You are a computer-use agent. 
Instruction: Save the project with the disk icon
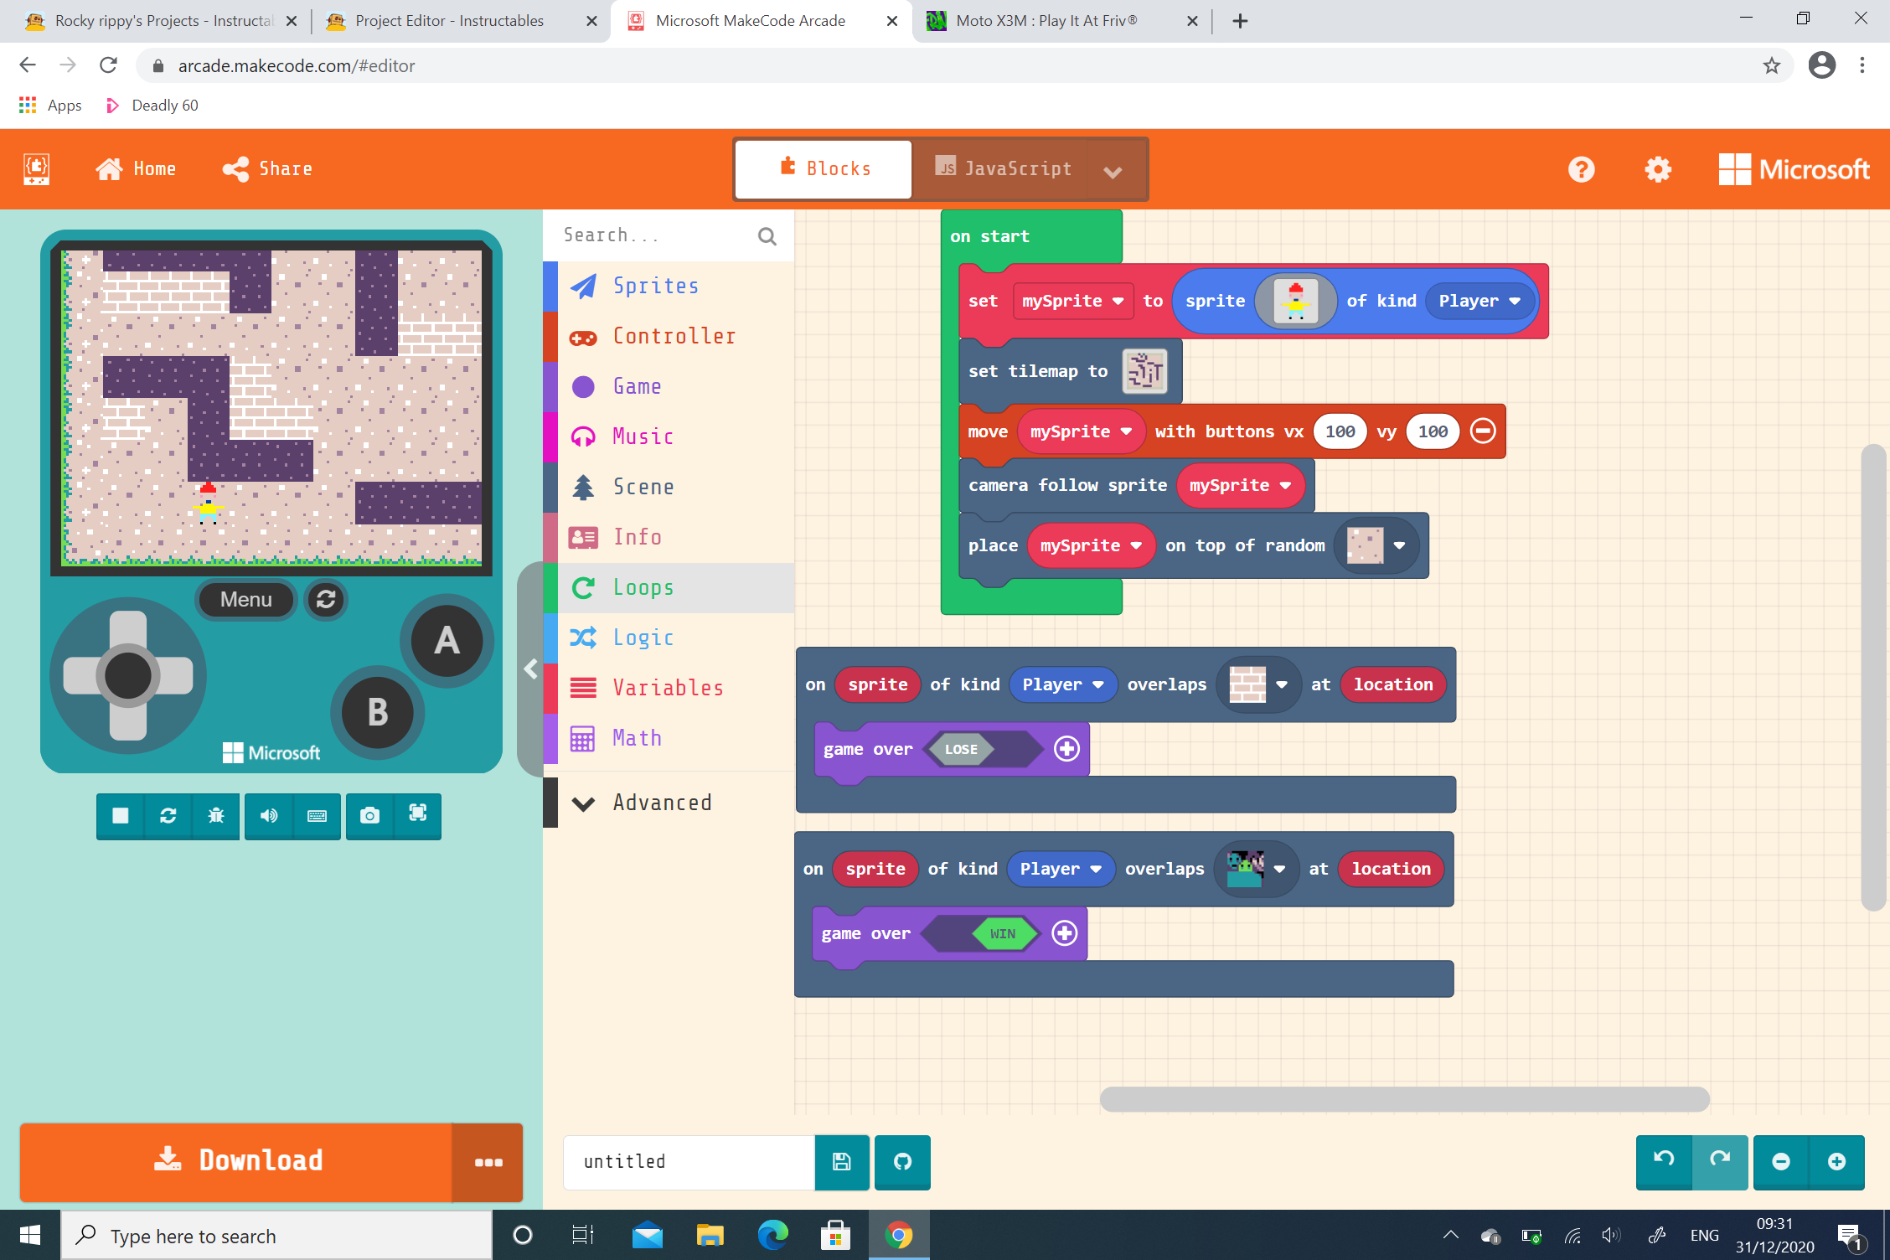click(841, 1162)
